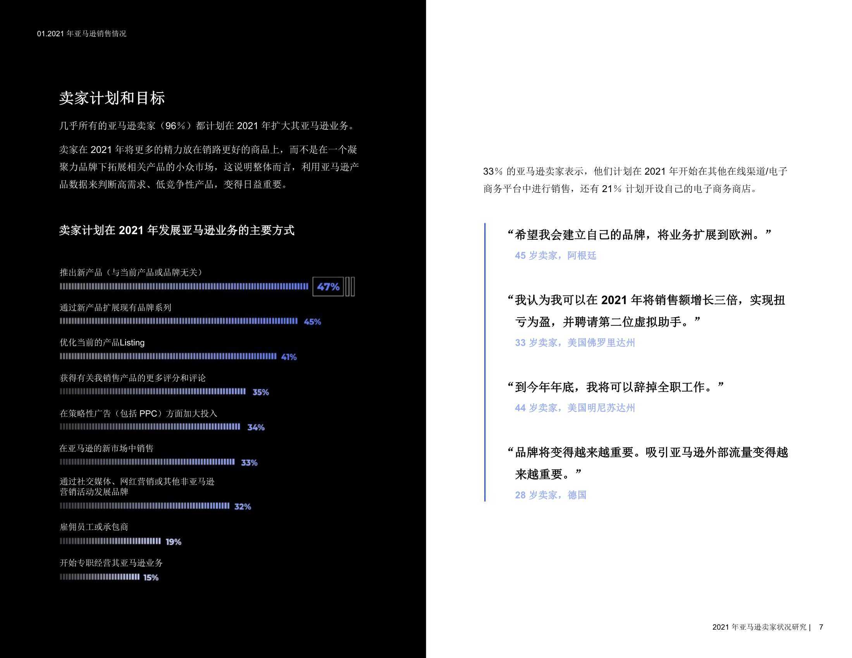Click the 32% value

(x=243, y=507)
